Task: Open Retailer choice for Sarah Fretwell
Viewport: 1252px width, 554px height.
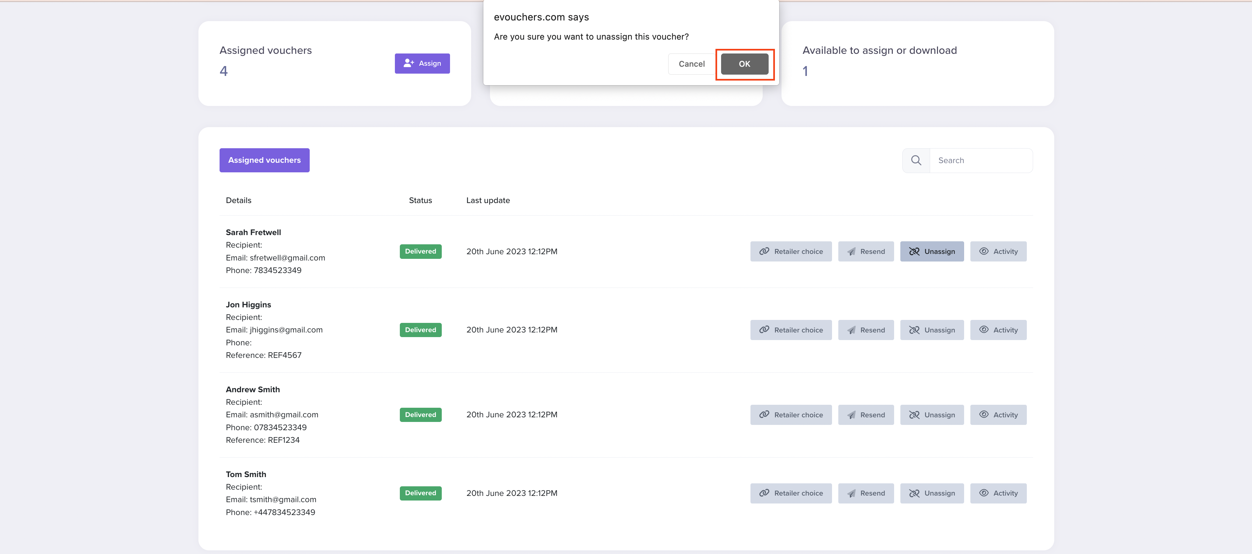Action: pyautogui.click(x=791, y=251)
